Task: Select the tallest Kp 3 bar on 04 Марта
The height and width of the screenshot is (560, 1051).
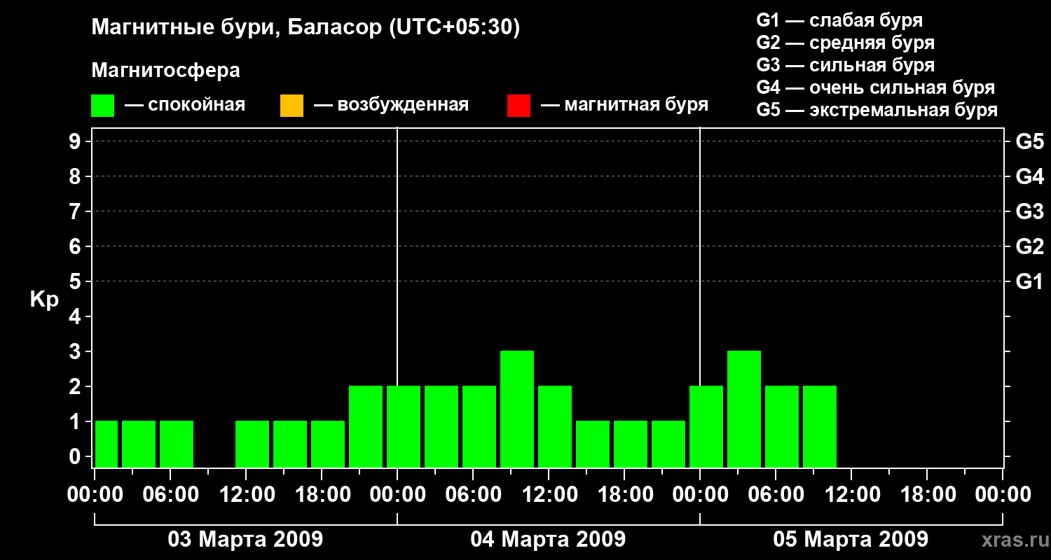Action: coord(517,409)
